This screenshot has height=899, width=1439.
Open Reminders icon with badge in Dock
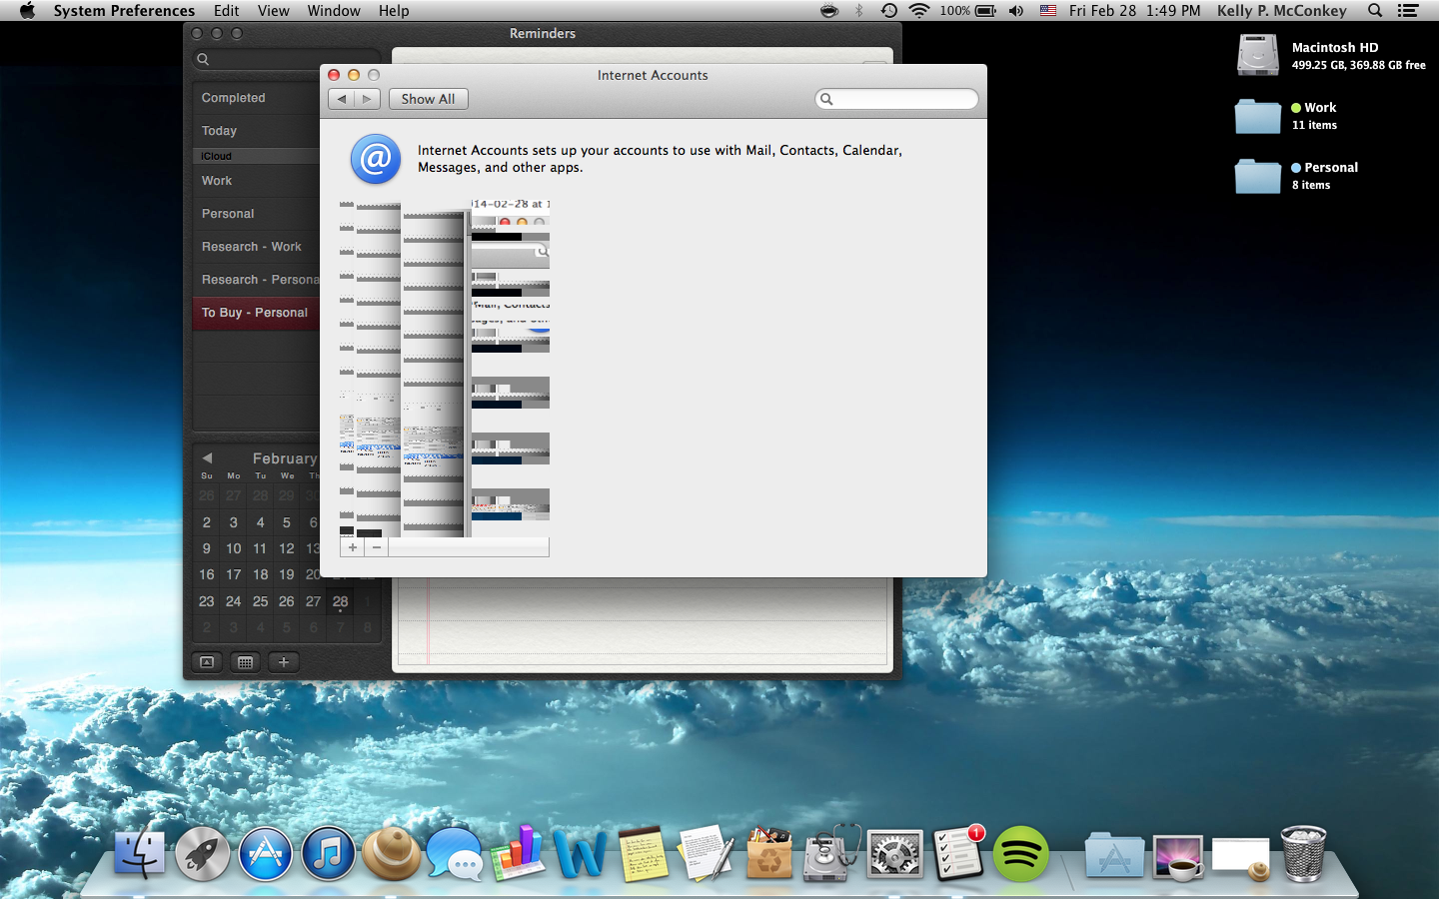[x=957, y=854]
